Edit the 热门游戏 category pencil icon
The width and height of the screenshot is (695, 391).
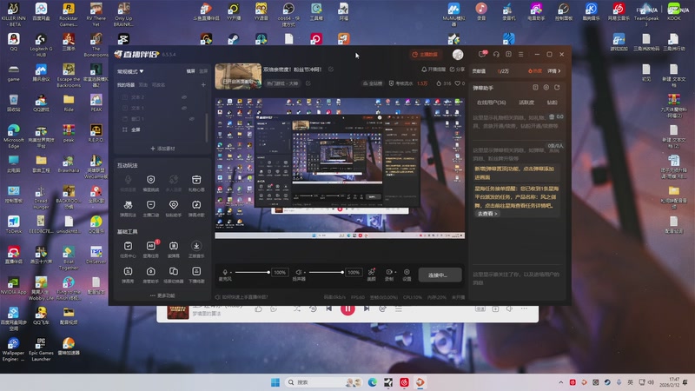click(308, 83)
